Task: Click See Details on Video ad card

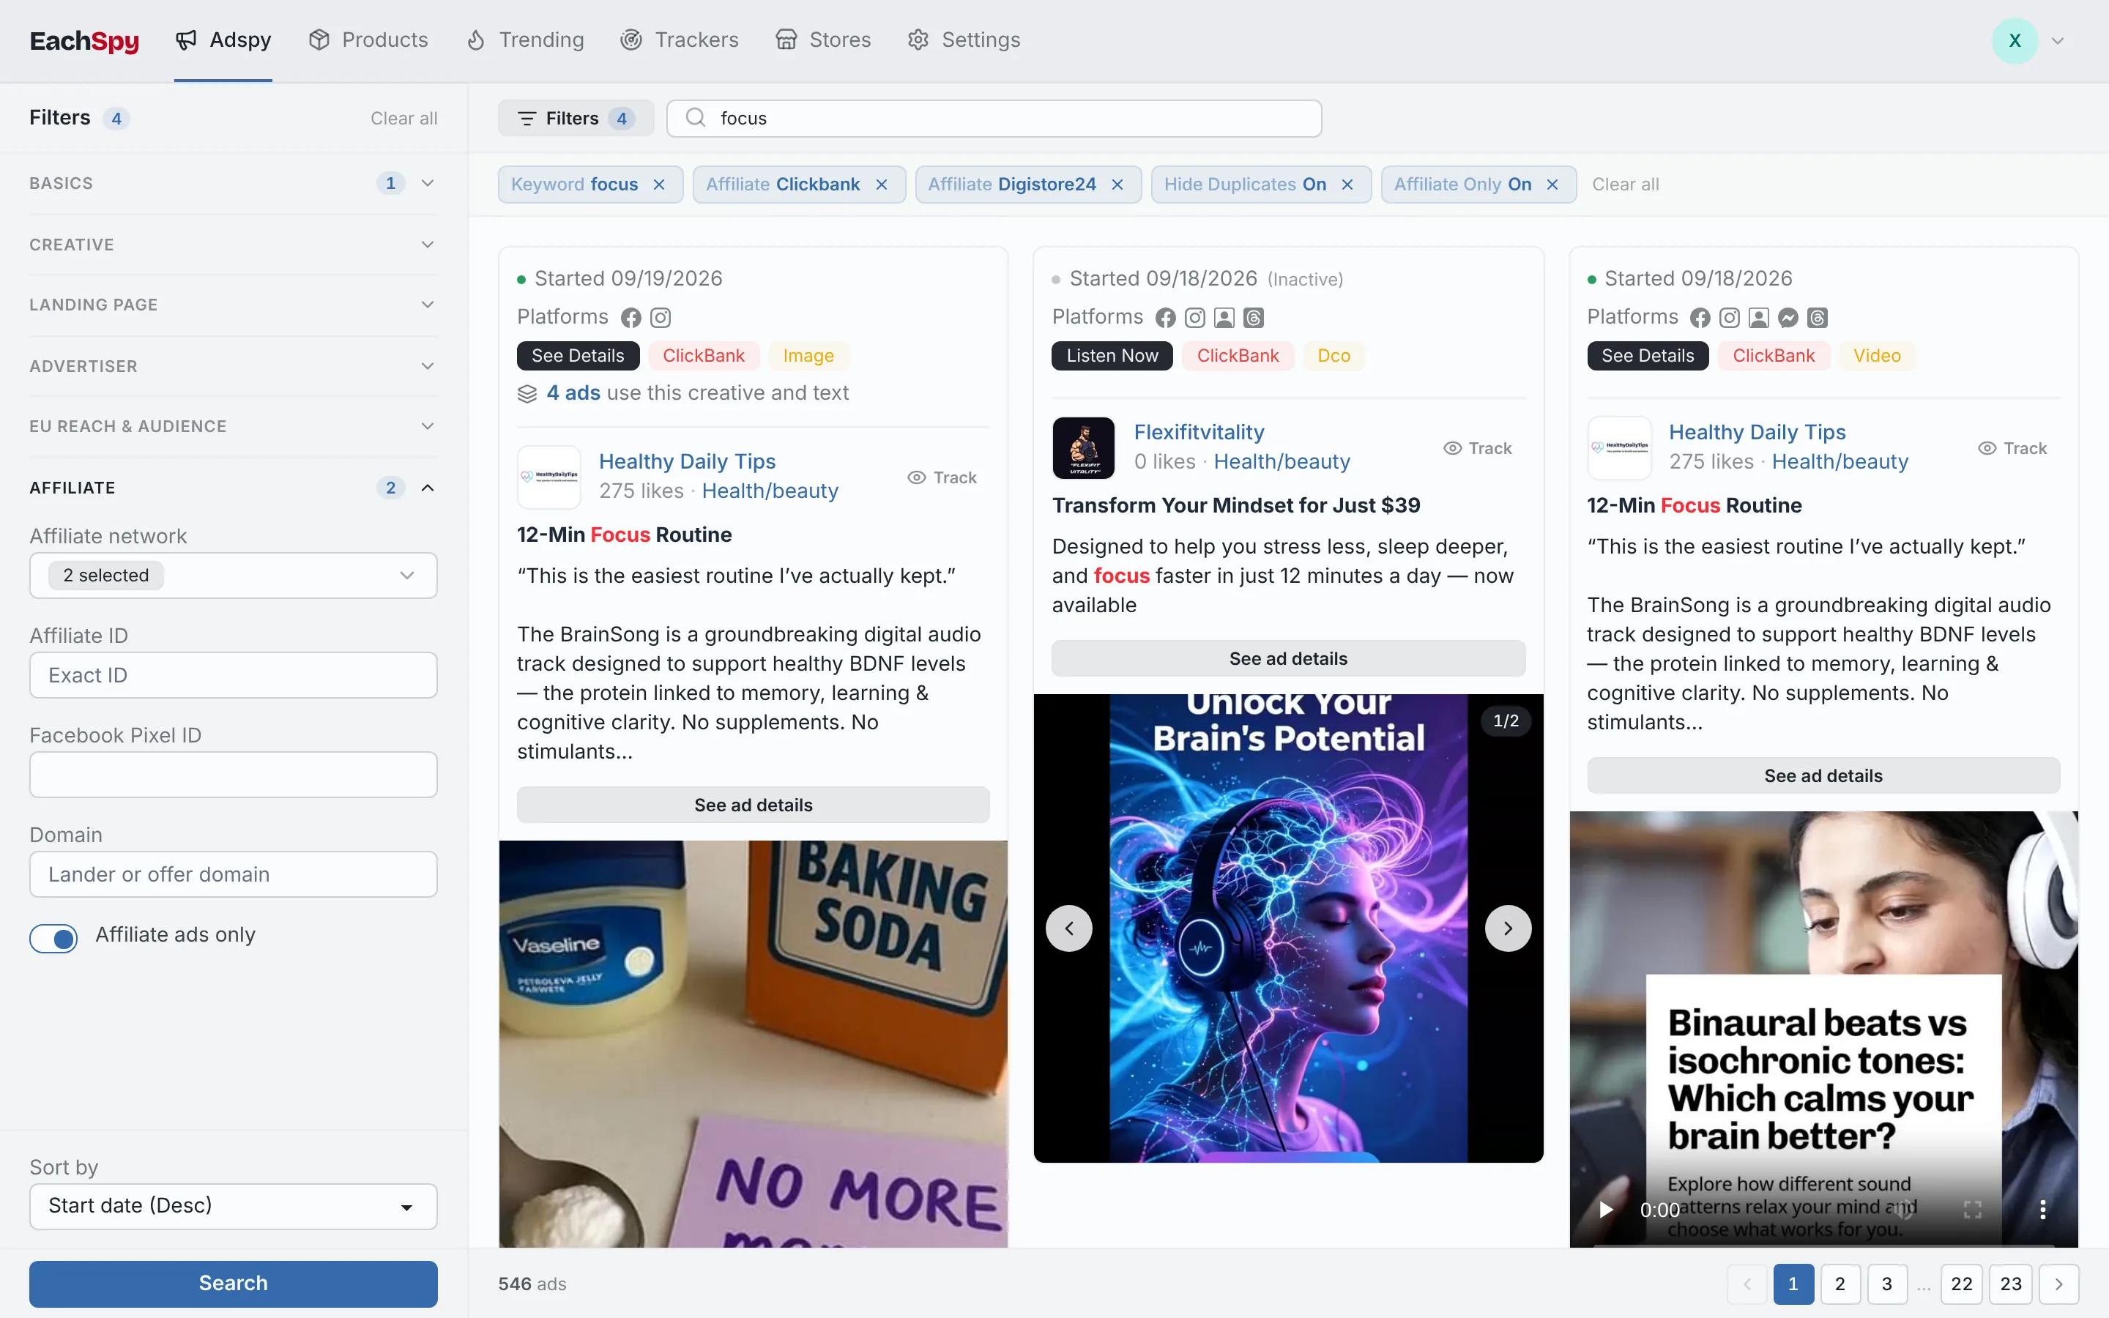Action: tap(1647, 356)
